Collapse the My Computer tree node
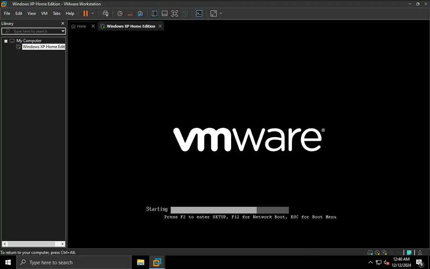The width and height of the screenshot is (430, 269). click(x=6, y=41)
